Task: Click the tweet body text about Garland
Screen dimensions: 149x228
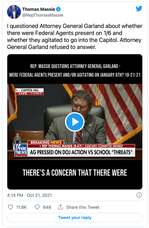Action: click(x=75, y=36)
